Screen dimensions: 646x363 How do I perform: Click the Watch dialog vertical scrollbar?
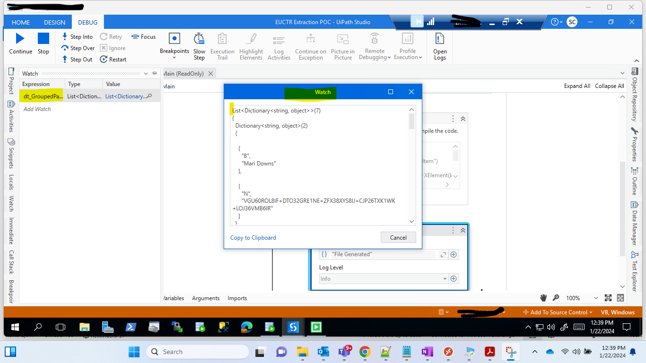tap(411, 165)
